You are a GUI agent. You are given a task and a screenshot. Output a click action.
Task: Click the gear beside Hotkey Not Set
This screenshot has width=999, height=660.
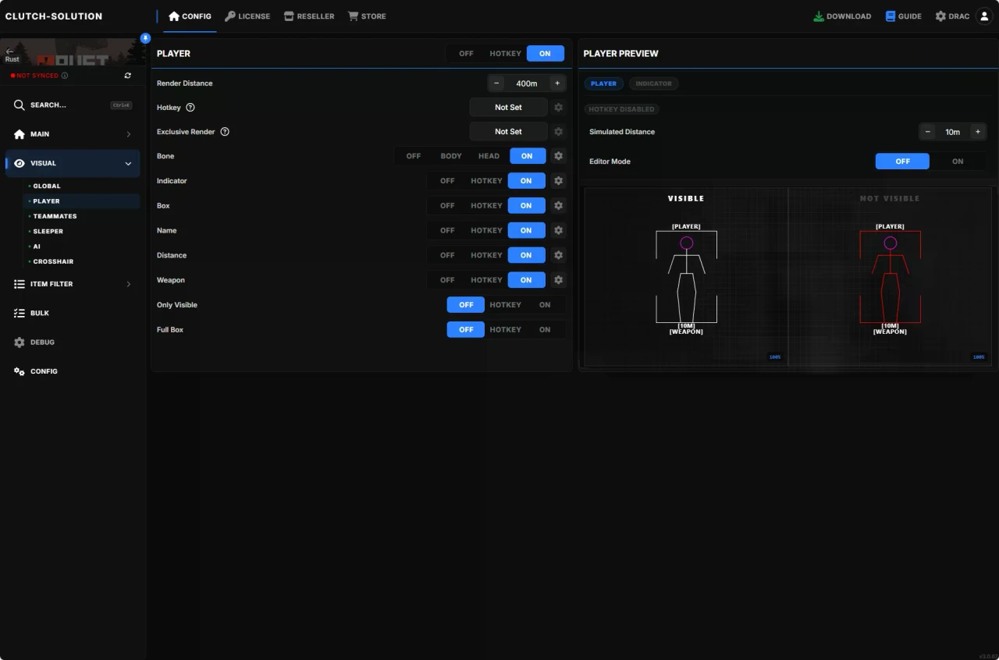coord(558,107)
